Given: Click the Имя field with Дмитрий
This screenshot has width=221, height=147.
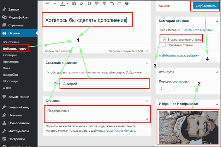Looking at the screenshot, I should (104, 84).
